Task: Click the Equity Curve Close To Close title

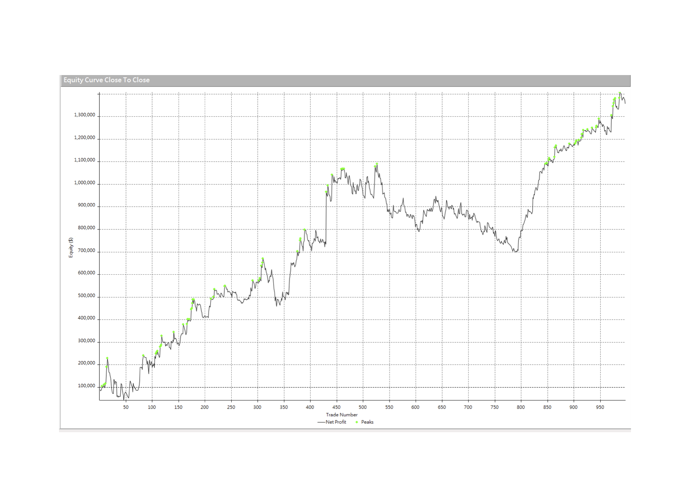Action: pos(106,80)
